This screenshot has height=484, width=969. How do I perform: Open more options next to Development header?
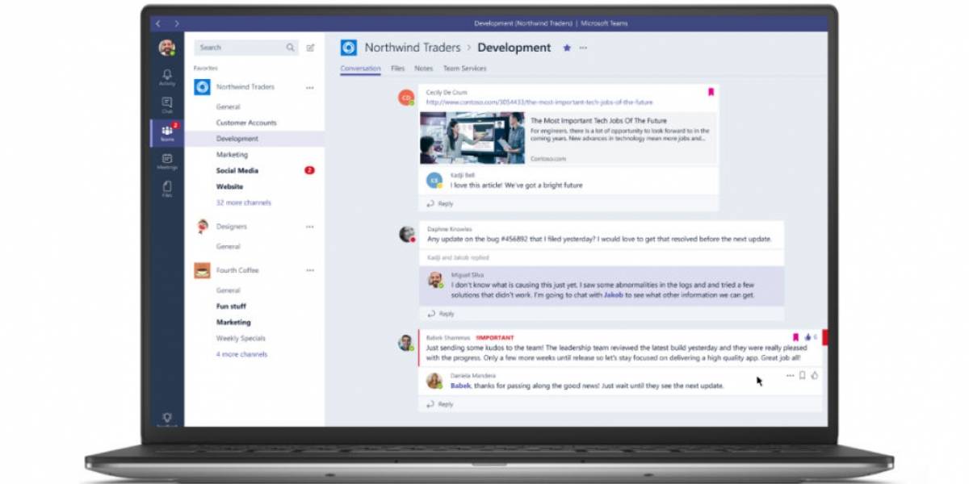583,48
